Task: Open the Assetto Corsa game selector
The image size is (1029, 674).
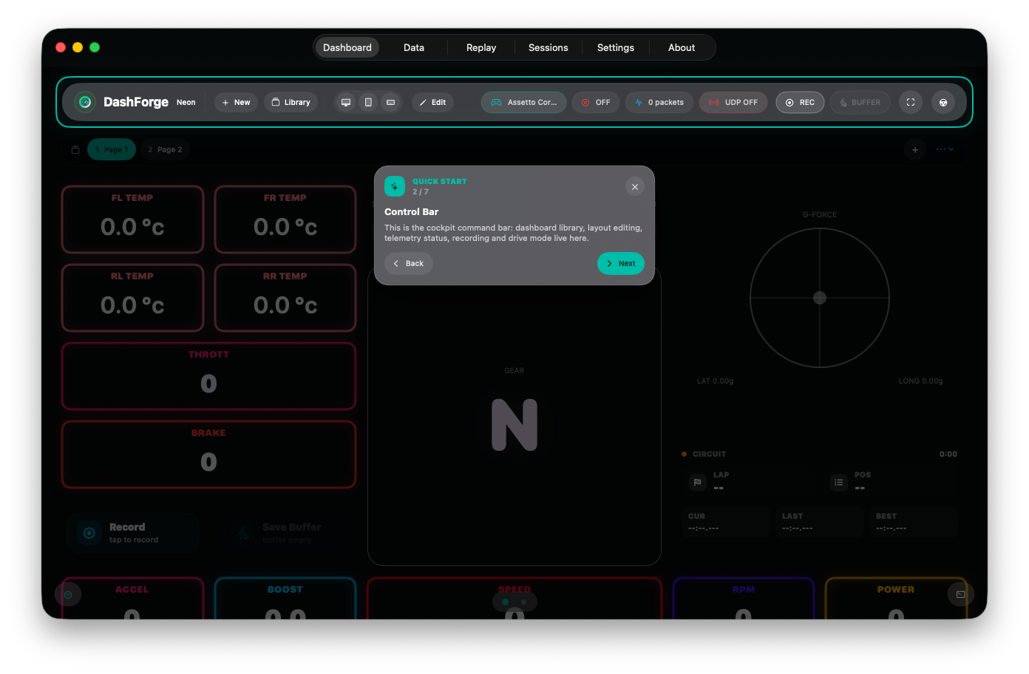Action: (x=524, y=102)
